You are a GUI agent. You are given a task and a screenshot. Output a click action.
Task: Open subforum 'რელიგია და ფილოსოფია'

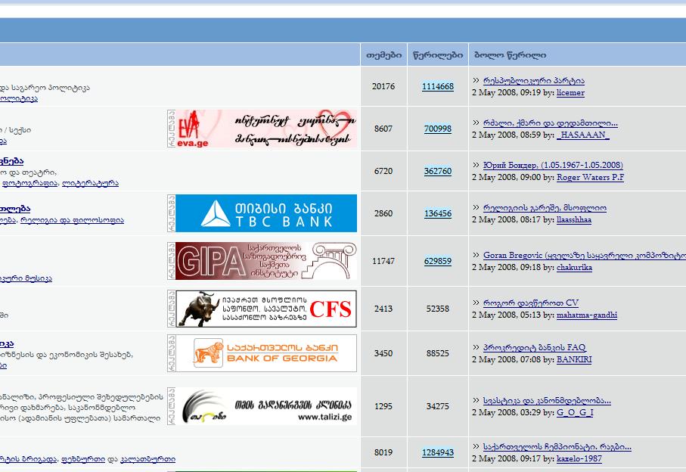[72, 220]
